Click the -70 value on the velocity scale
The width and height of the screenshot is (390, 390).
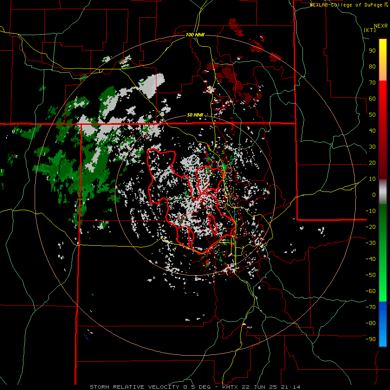tap(370, 307)
